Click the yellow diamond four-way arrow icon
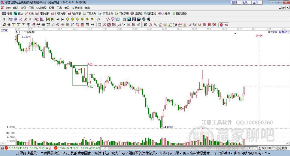 [87, 19]
